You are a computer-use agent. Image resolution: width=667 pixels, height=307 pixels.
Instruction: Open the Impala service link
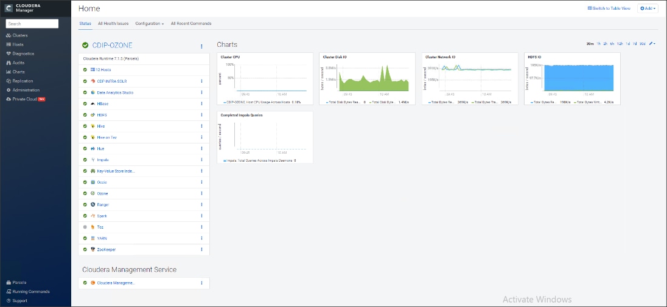point(103,160)
